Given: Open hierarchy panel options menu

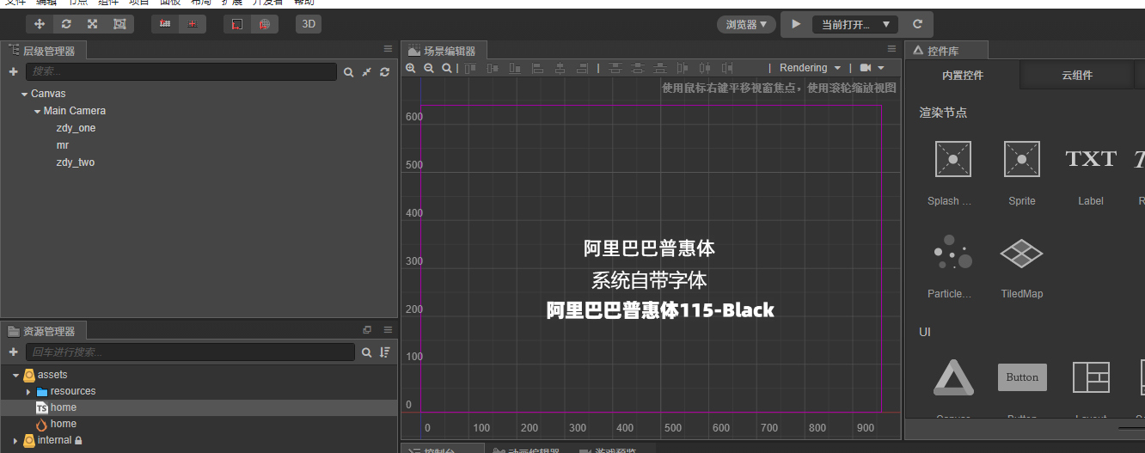Looking at the screenshot, I should click(x=388, y=49).
